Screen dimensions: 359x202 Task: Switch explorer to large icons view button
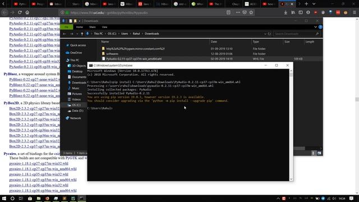pos(319,153)
